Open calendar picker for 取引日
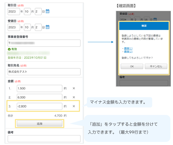The height and width of the screenshot is (145, 173). [48, 11]
